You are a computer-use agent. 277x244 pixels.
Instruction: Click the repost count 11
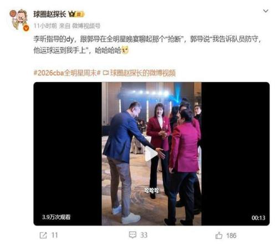pyautogui.click(x=54, y=235)
